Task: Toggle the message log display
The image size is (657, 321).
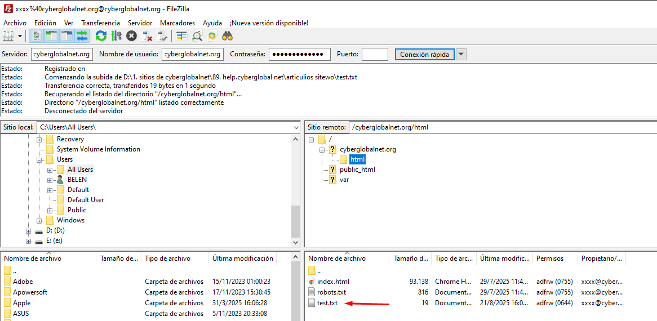Action: pyautogui.click(x=37, y=37)
